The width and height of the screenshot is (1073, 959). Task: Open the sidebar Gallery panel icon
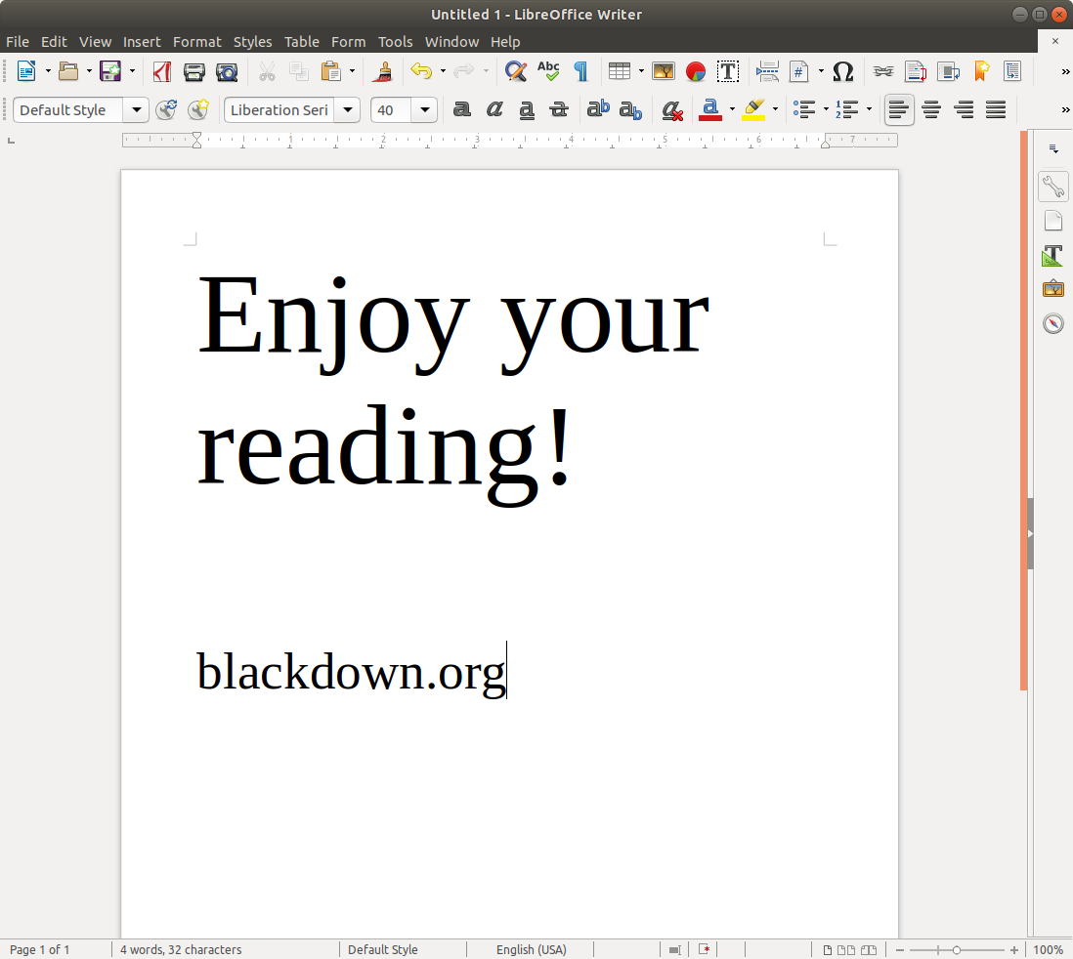(1052, 289)
